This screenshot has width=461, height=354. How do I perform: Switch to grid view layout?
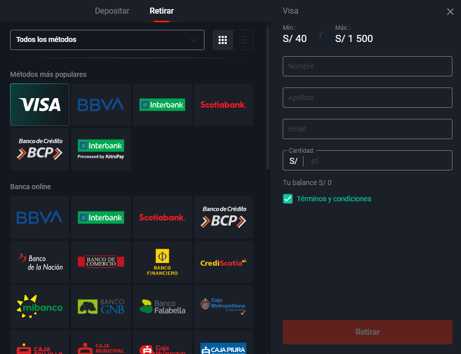[x=223, y=40]
